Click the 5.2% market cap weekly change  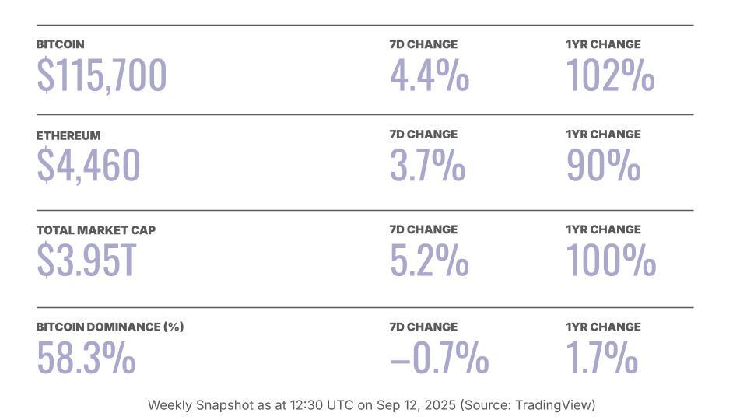(429, 261)
